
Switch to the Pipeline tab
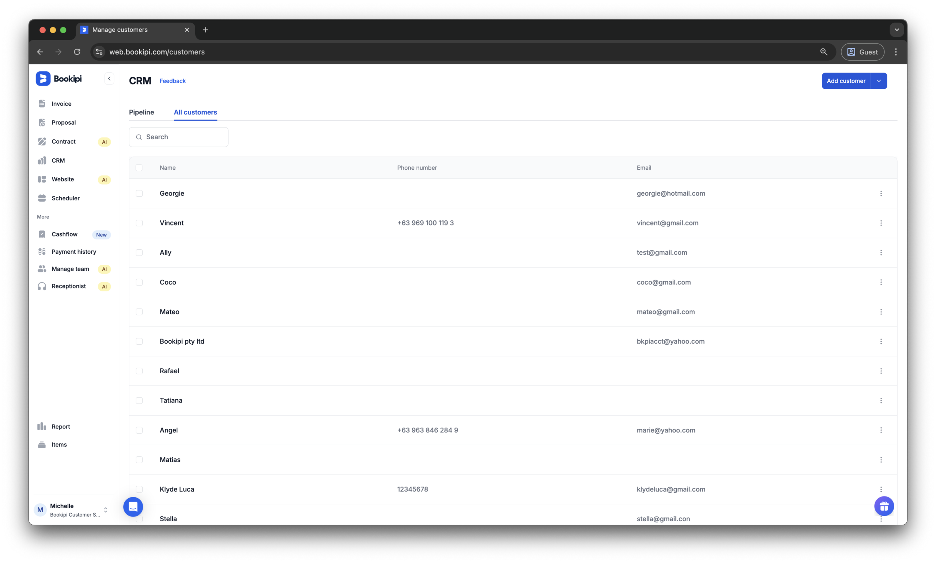(141, 112)
